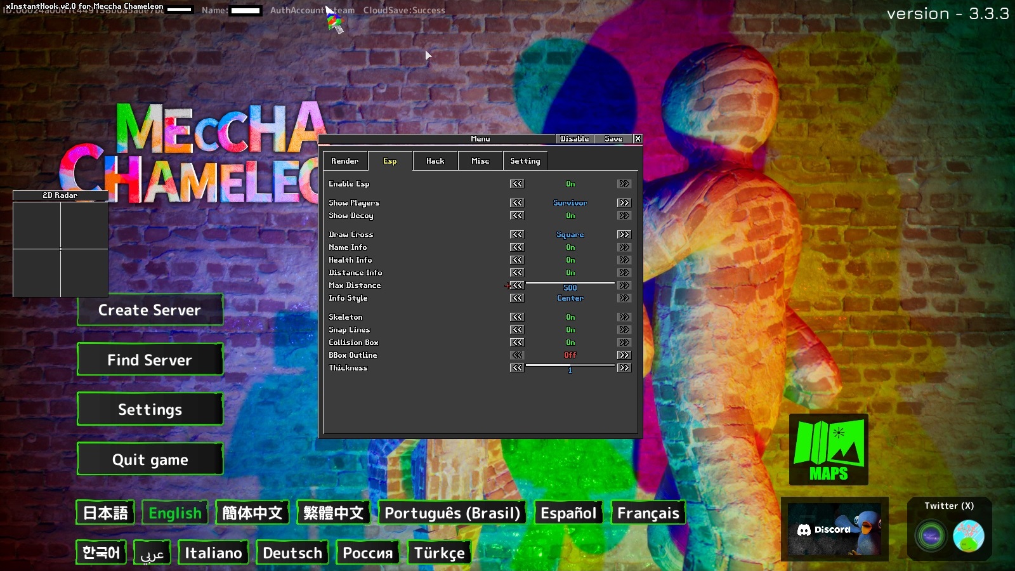
Task: Click left arrow for Collision Box
Action: (x=517, y=343)
